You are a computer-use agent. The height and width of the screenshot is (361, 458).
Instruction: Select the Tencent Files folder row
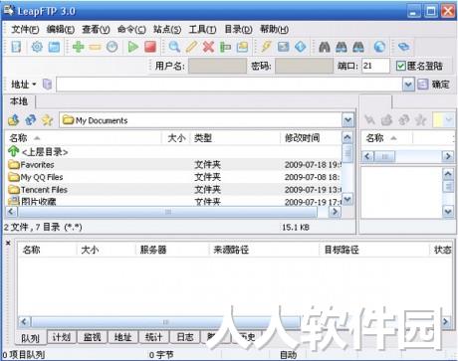point(174,190)
